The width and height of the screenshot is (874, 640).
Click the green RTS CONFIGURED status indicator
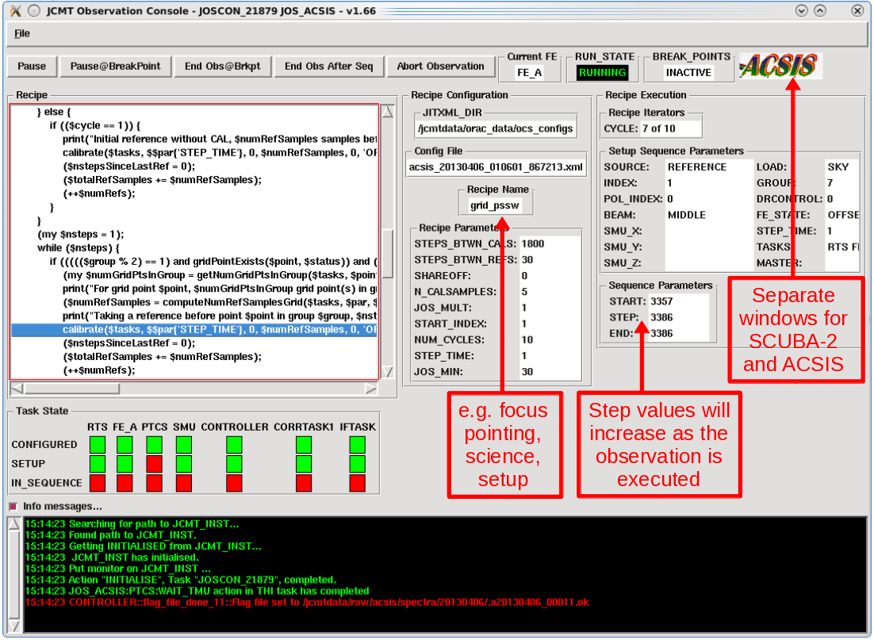[98, 444]
